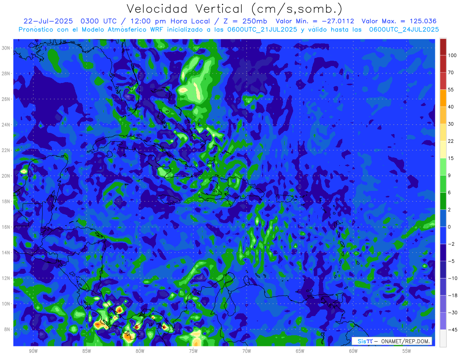Click the '10N' latitude label
Screen dimensions: 461x356
pos(6,304)
